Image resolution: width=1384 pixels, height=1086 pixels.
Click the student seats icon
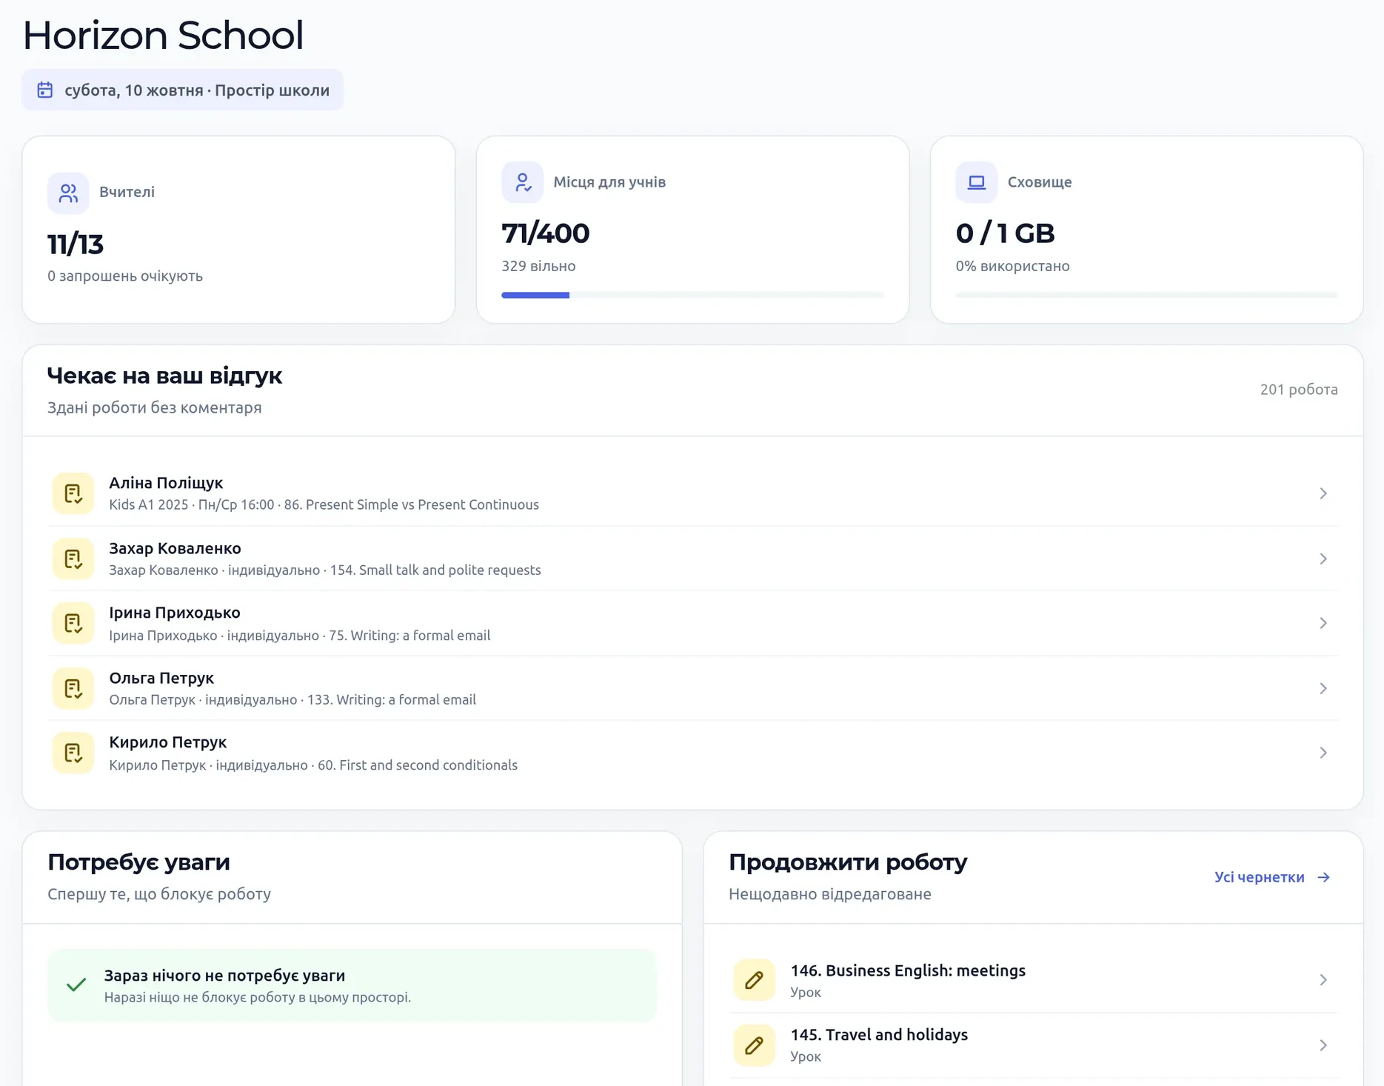click(523, 182)
